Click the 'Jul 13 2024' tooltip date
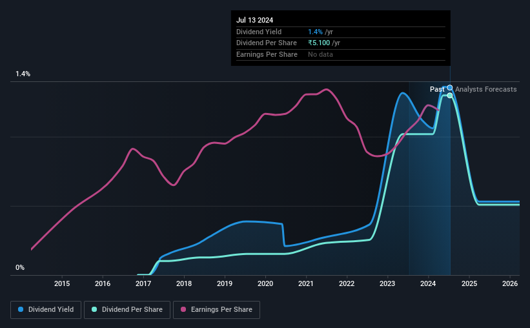This screenshot has height=328, width=530. [254, 20]
